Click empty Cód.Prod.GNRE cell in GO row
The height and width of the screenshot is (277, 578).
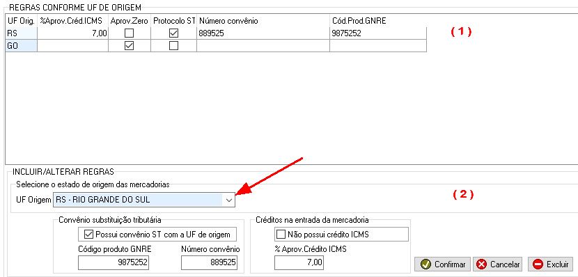378,46
